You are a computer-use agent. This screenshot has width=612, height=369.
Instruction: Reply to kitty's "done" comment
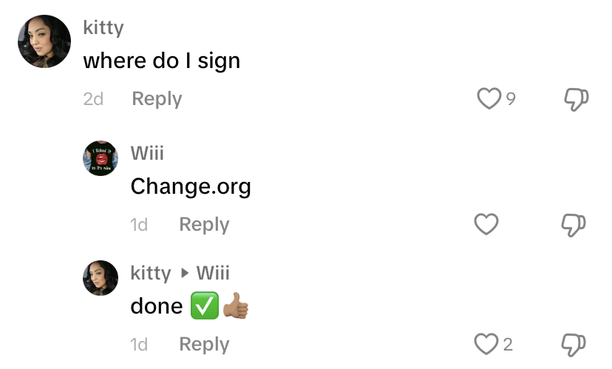pos(204,345)
